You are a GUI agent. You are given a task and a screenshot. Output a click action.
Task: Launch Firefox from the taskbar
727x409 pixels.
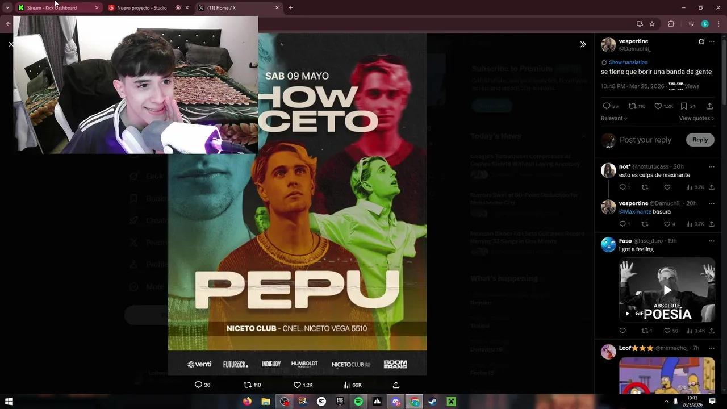(247, 402)
